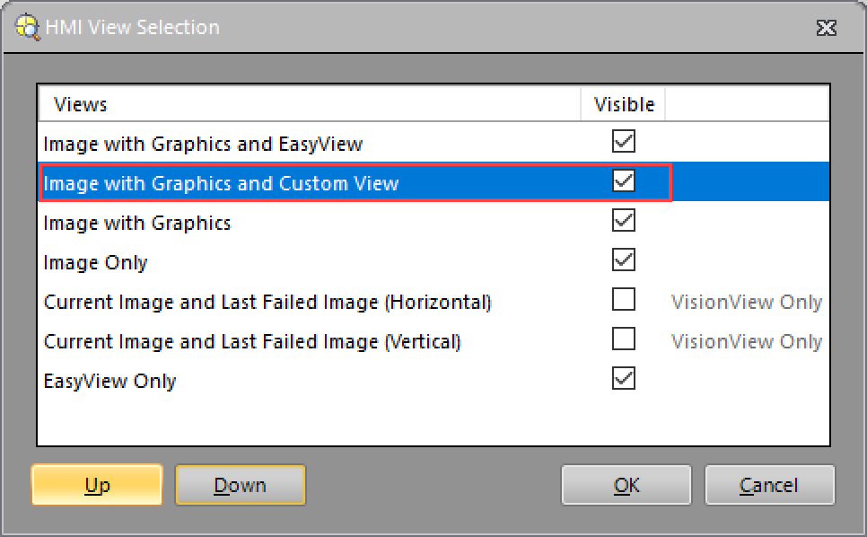Screen dimensions: 867x537
Task: Select the Image with Graphics and Custom View row
Action: pyautogui.click(x=221, y=183)
